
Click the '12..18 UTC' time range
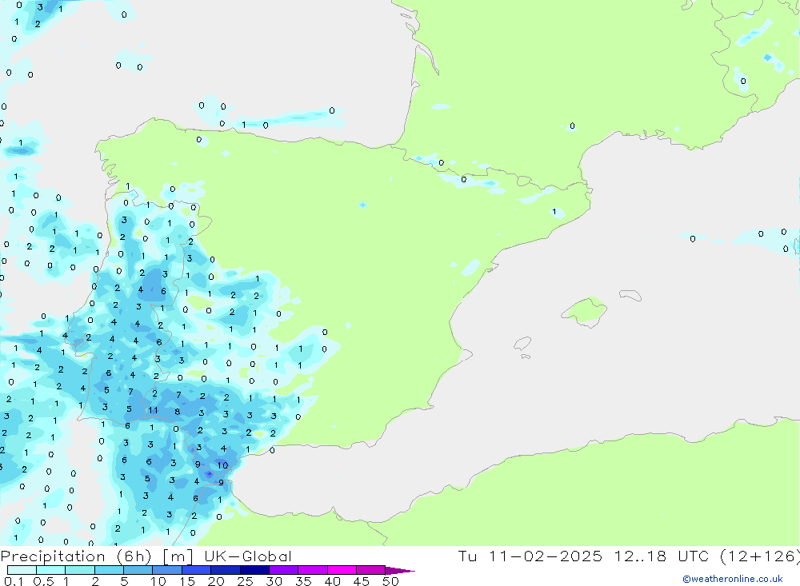(662, 556)
